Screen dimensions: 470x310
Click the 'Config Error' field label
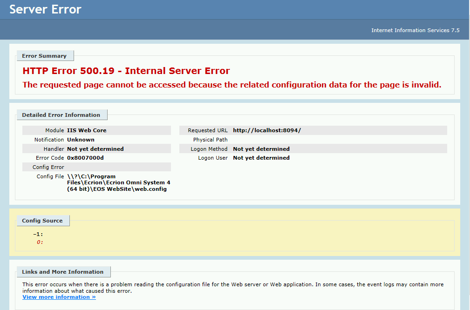pos(48,167)
